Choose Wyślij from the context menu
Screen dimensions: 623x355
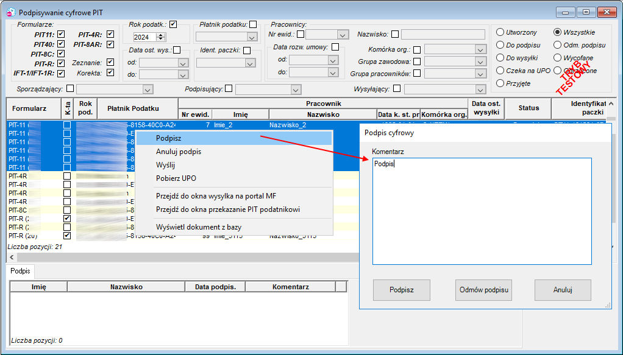click(233, 165)
